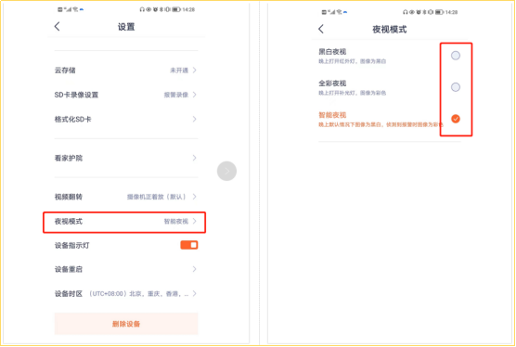Click the 智能夜视 value in settings

click(x=176, y=221)
